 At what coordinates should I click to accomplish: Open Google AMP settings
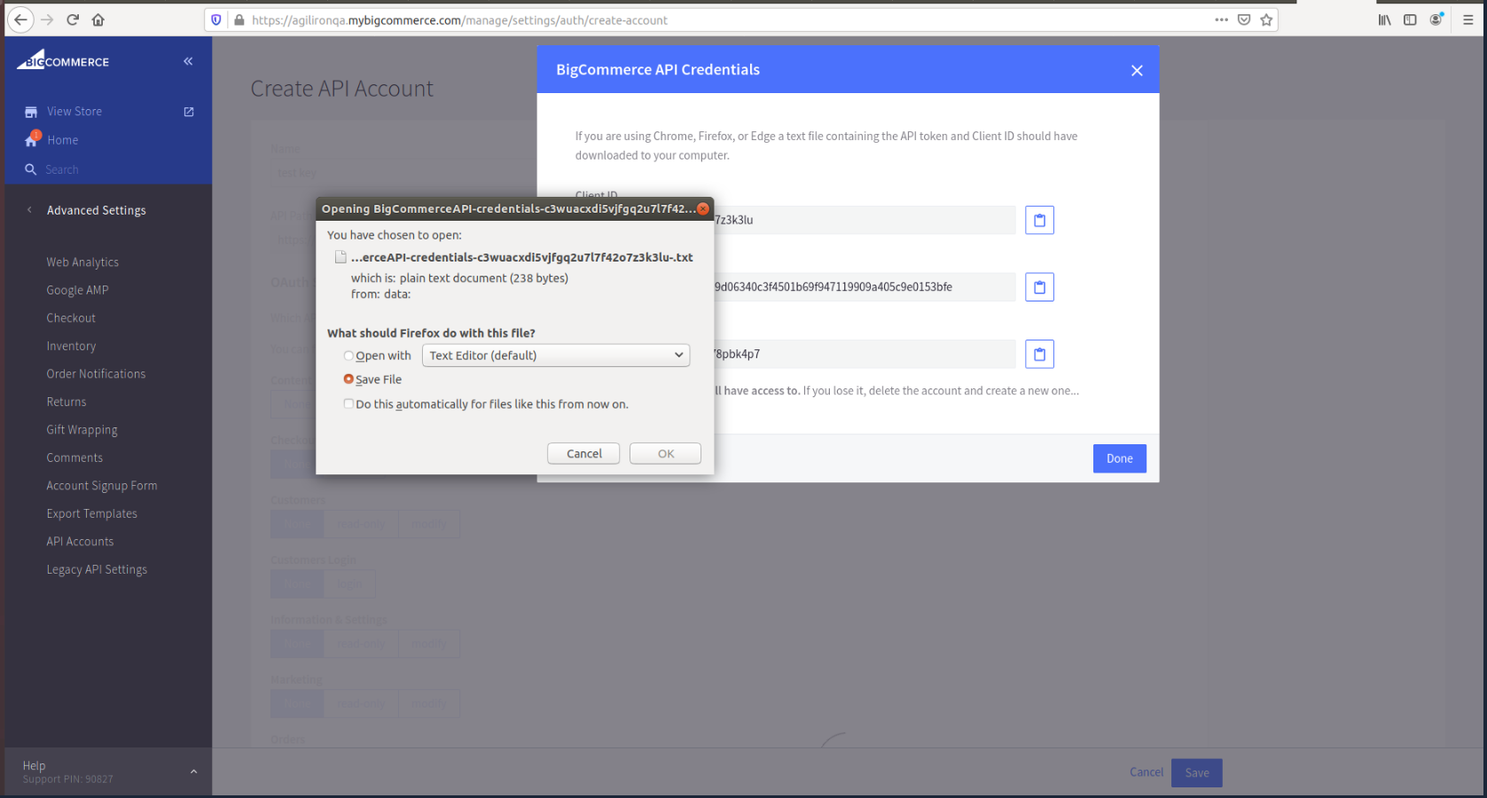coord(77,290)
